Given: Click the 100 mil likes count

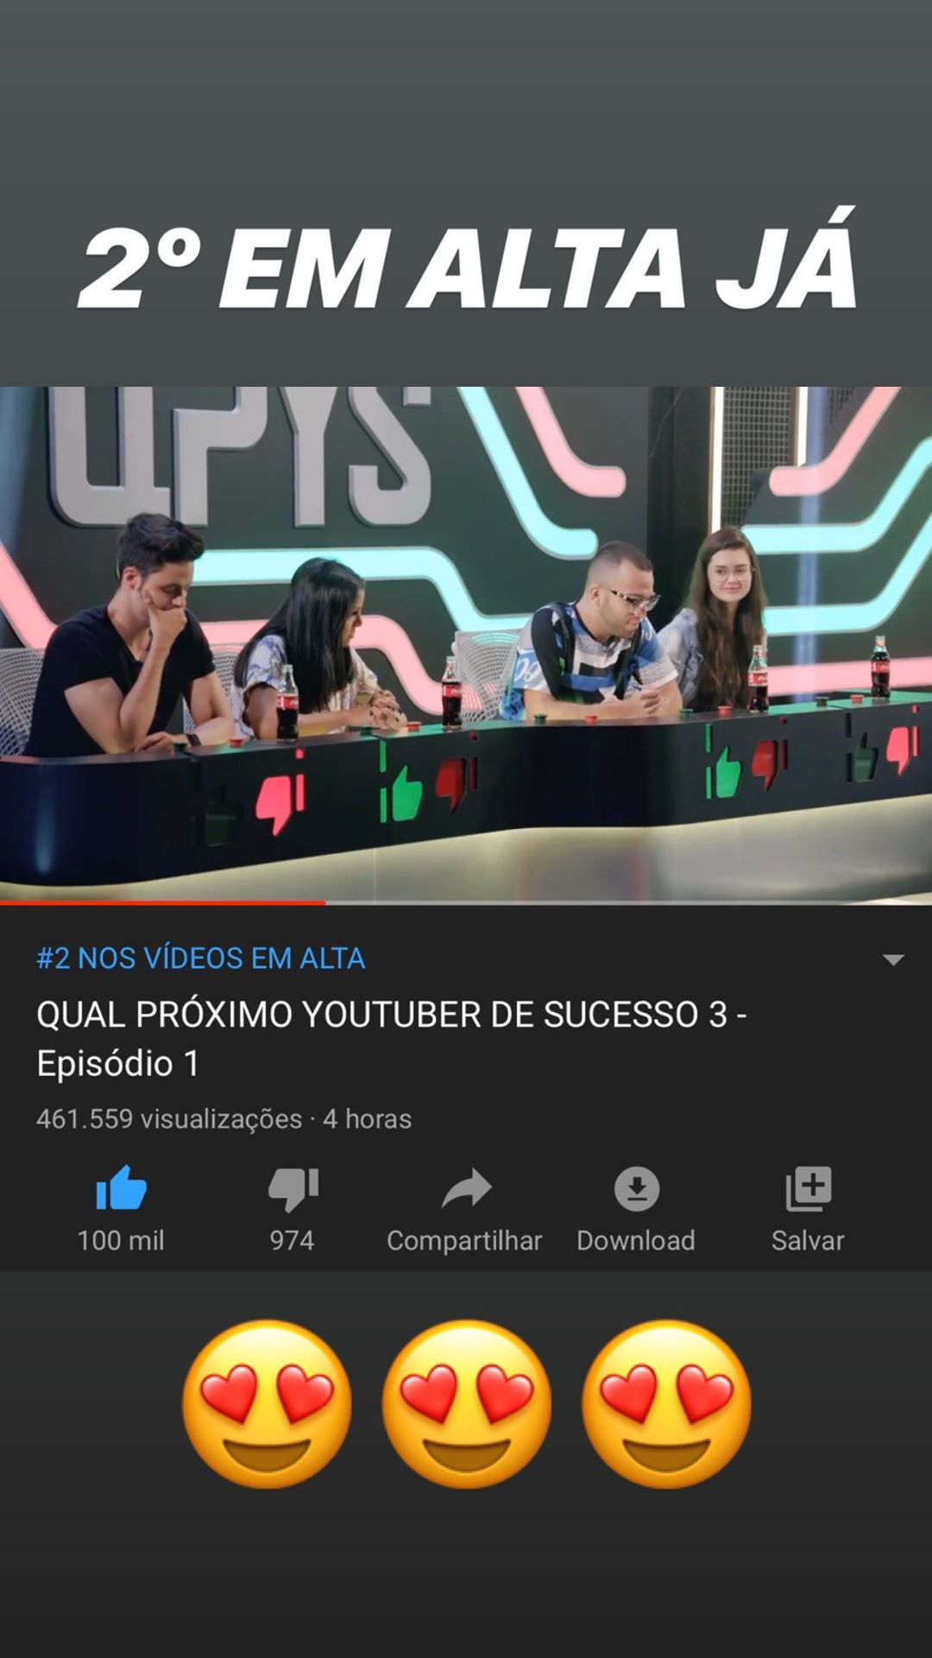Looking at the screenshot, I should 121,1240.
